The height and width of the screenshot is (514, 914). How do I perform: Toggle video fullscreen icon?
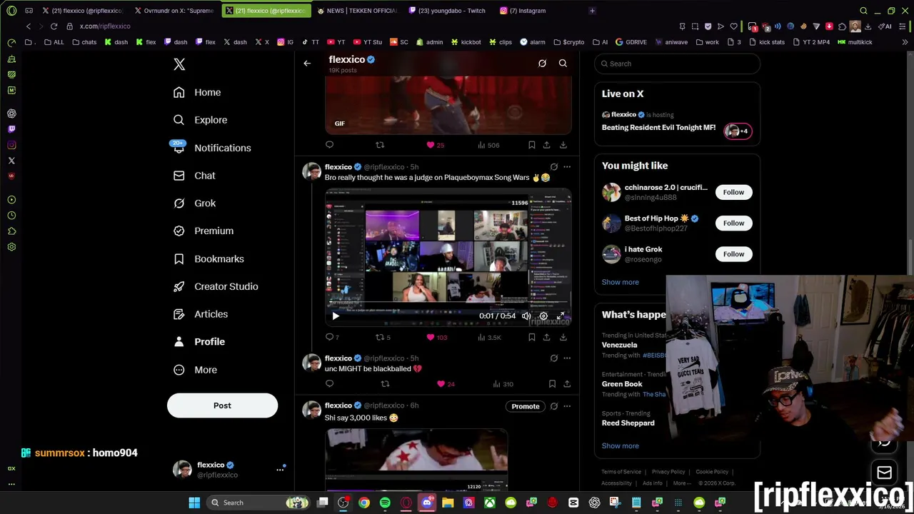click(561, 316)
